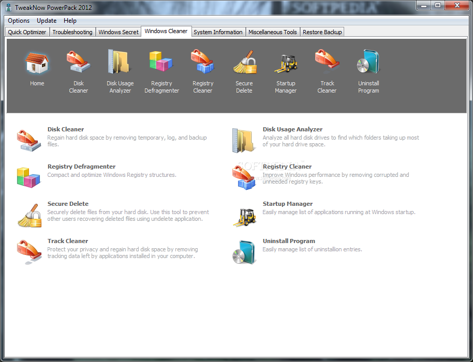This screenshot has width=473, height=362.
Task: Click 'Easily manage list of applications running' description
Action: tap(339, 212)
